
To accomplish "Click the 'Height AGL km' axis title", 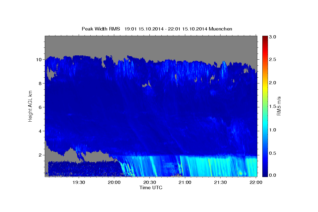I will coord(30,107).
